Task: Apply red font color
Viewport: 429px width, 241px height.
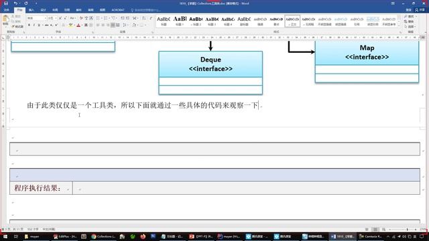Action: (x=78, y=25)
